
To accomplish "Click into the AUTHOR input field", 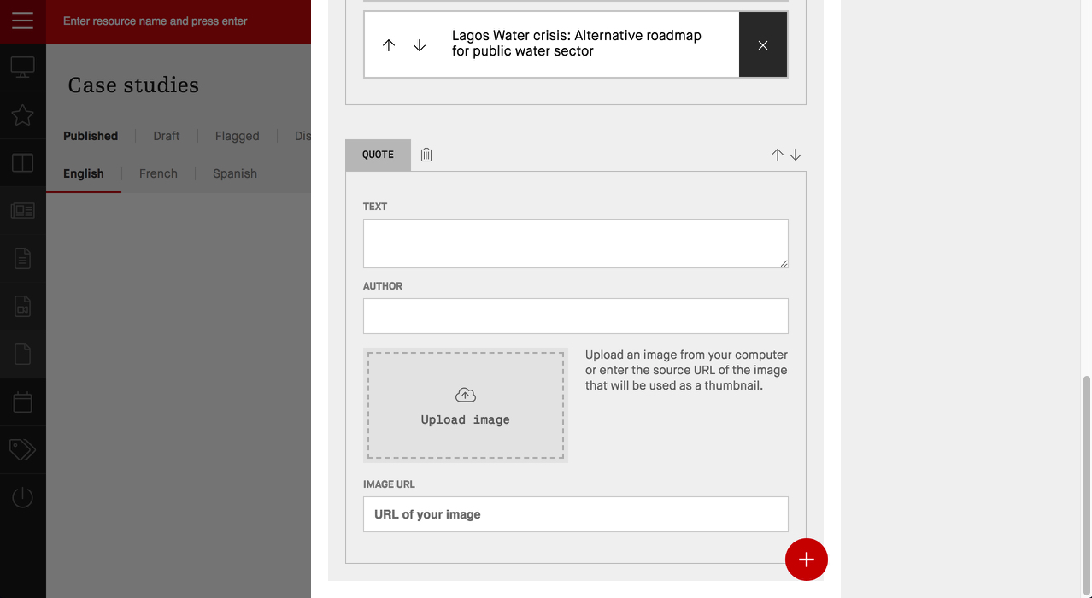I will point(576,316).
